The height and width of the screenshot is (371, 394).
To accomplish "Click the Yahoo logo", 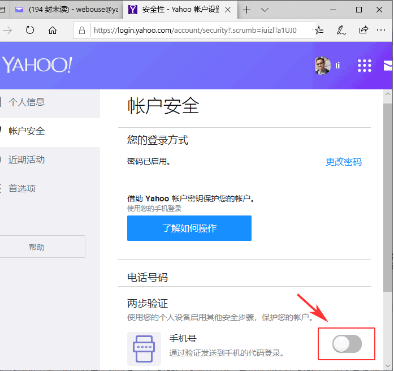I will coord(37,65).
